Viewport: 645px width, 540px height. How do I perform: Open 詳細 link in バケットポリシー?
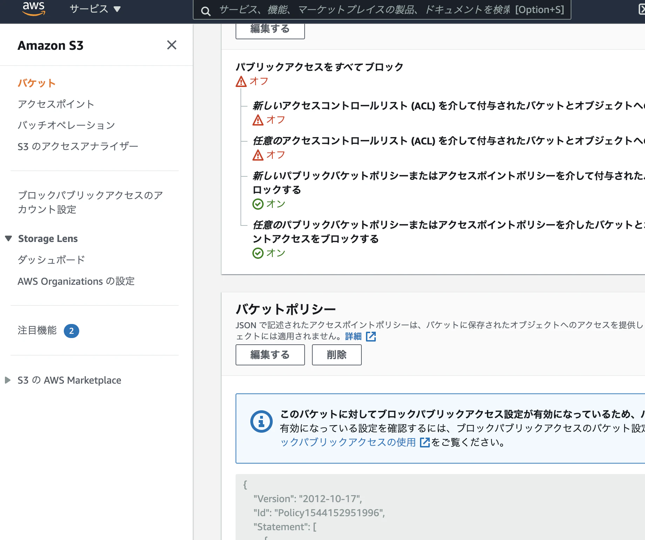(x=353, y=336)
